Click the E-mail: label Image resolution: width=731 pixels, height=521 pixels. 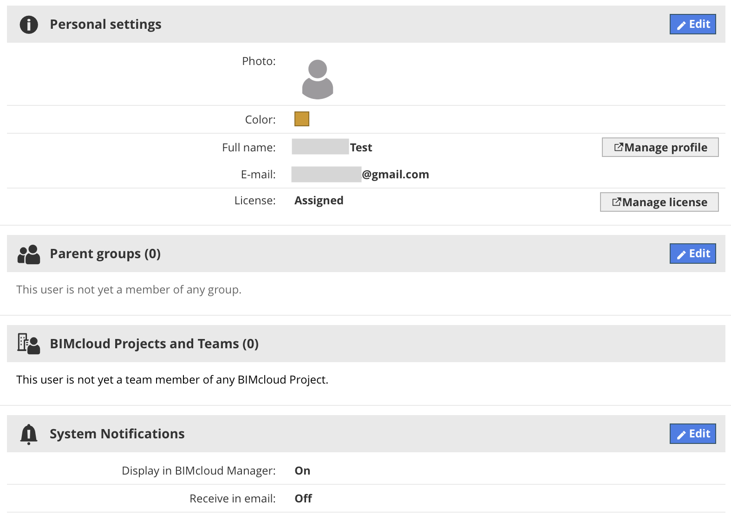coord(258,174)
